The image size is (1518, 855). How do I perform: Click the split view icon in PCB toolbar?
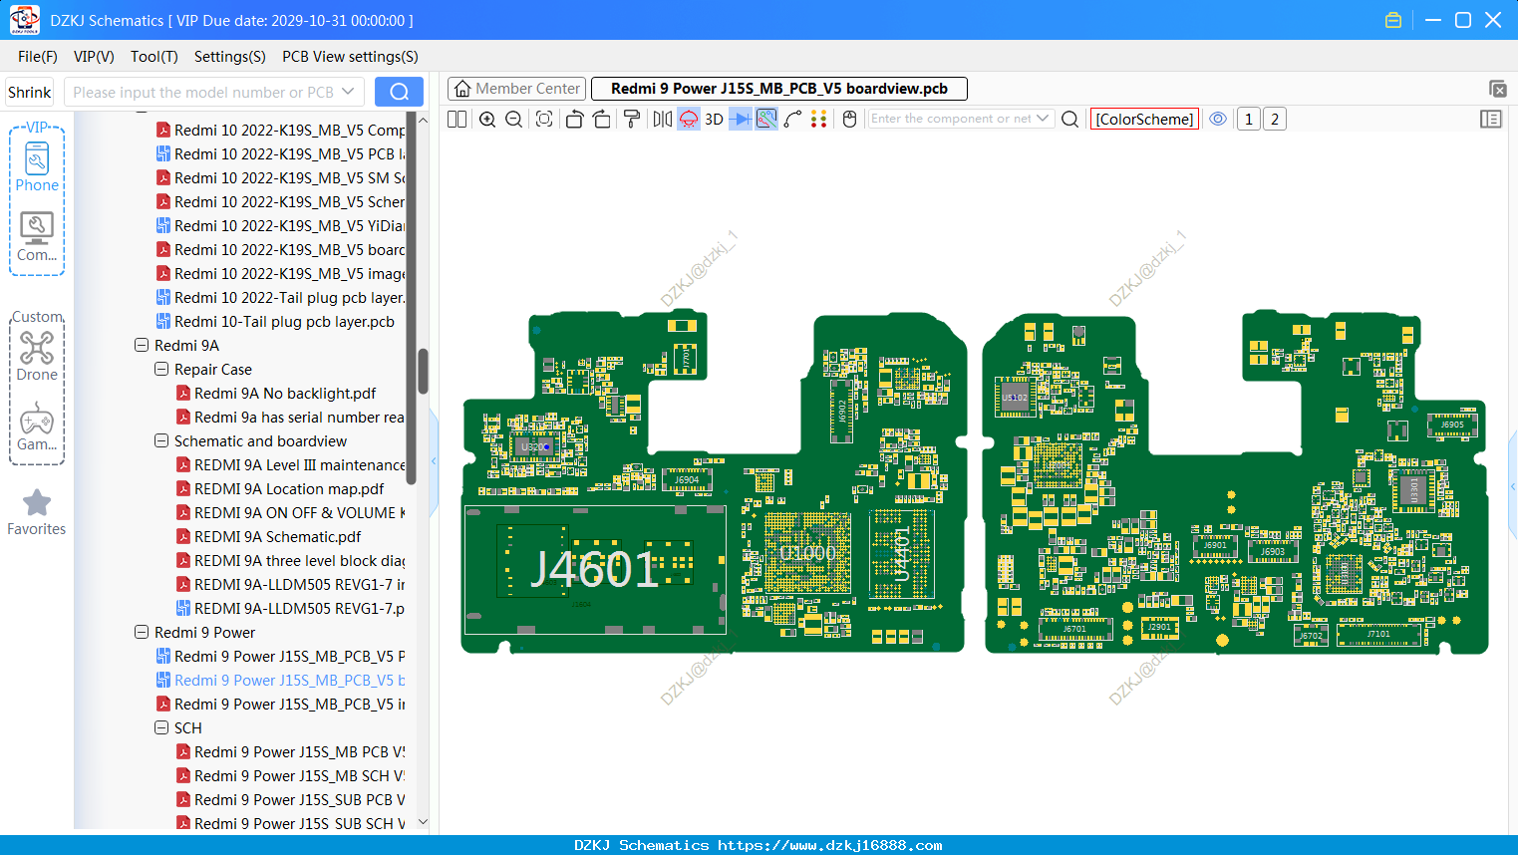[x=457, y=119]
